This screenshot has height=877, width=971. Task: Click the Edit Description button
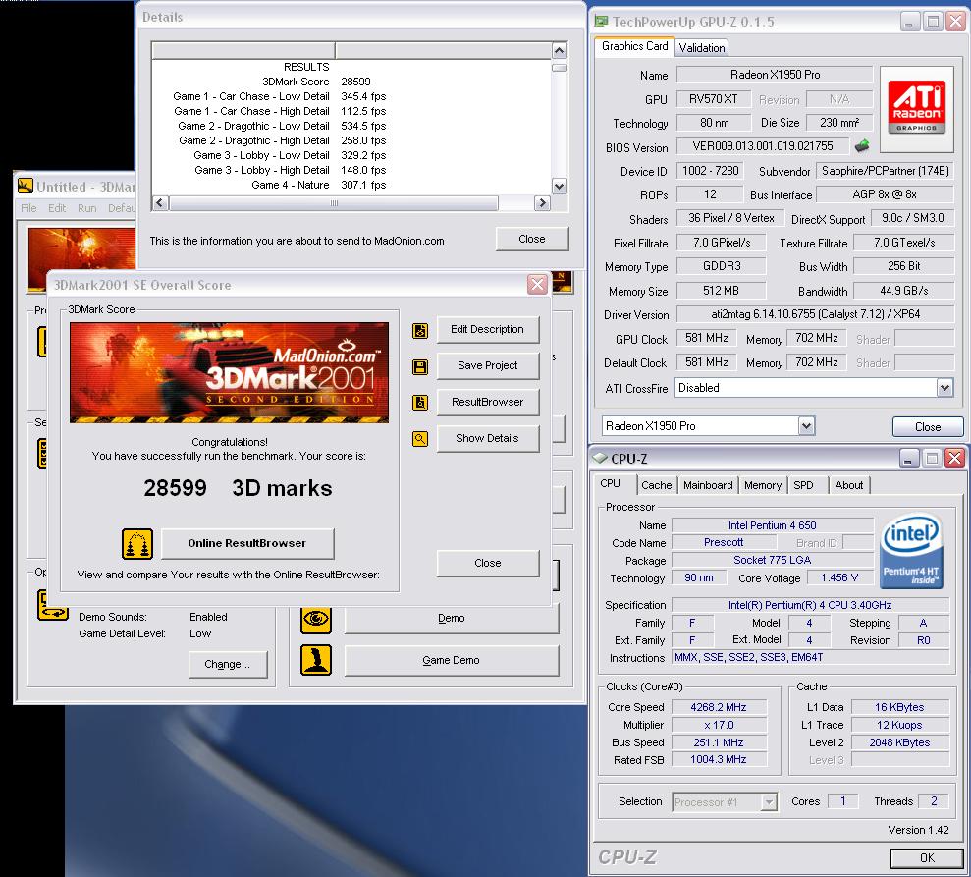point(487,330)
